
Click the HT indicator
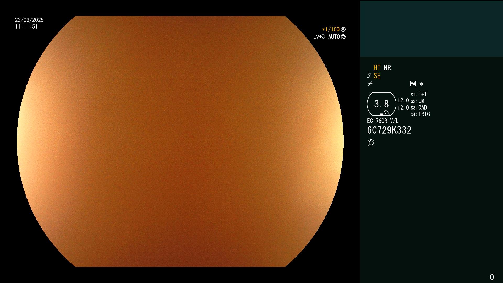377,68
